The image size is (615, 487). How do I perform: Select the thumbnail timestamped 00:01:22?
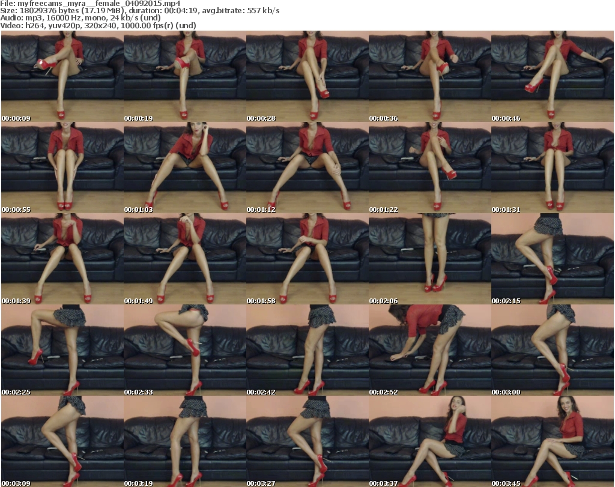point(430,168)
